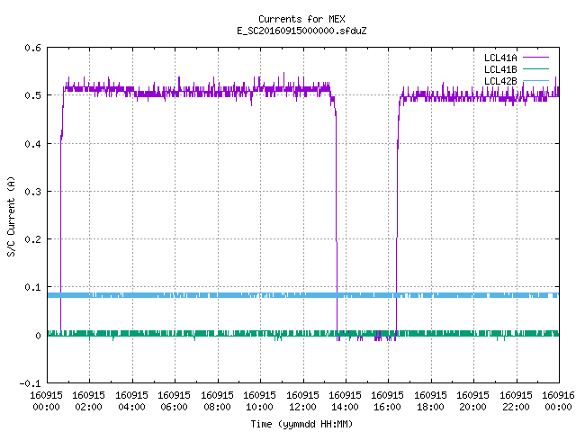
Task: Click the 0.1 y-axis tick label
Action: [x=32, y=287]
